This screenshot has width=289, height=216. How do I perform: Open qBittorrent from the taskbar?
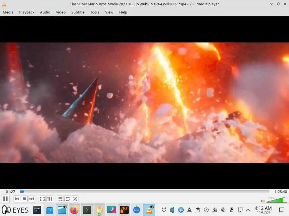(137, 210)
